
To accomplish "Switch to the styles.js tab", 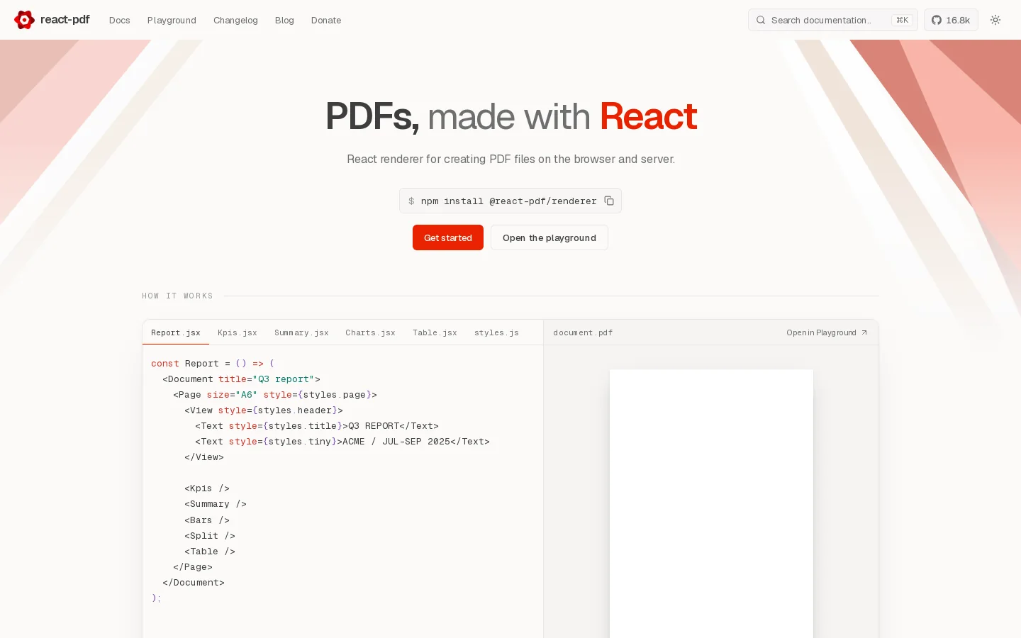I will [496, 332].
